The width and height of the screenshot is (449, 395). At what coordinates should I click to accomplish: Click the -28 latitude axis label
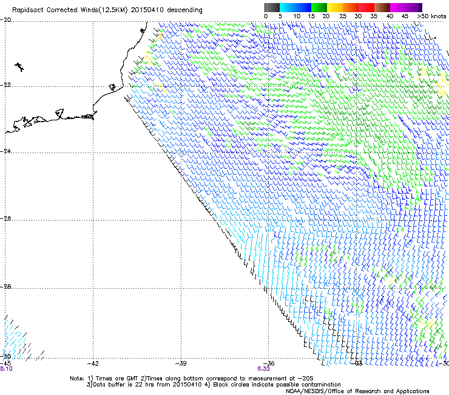pos(5,287)
